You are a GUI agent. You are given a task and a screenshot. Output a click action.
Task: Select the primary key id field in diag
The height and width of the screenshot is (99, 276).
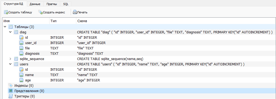(x=139, y=38)
